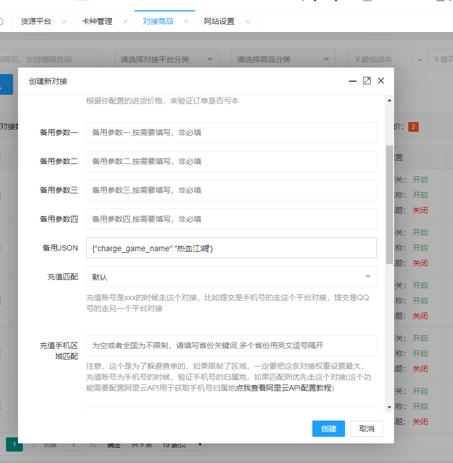Screen dimensions: 453x463
Task: Click the dialog scrollbar down arrow
Action: coord(389,407)
